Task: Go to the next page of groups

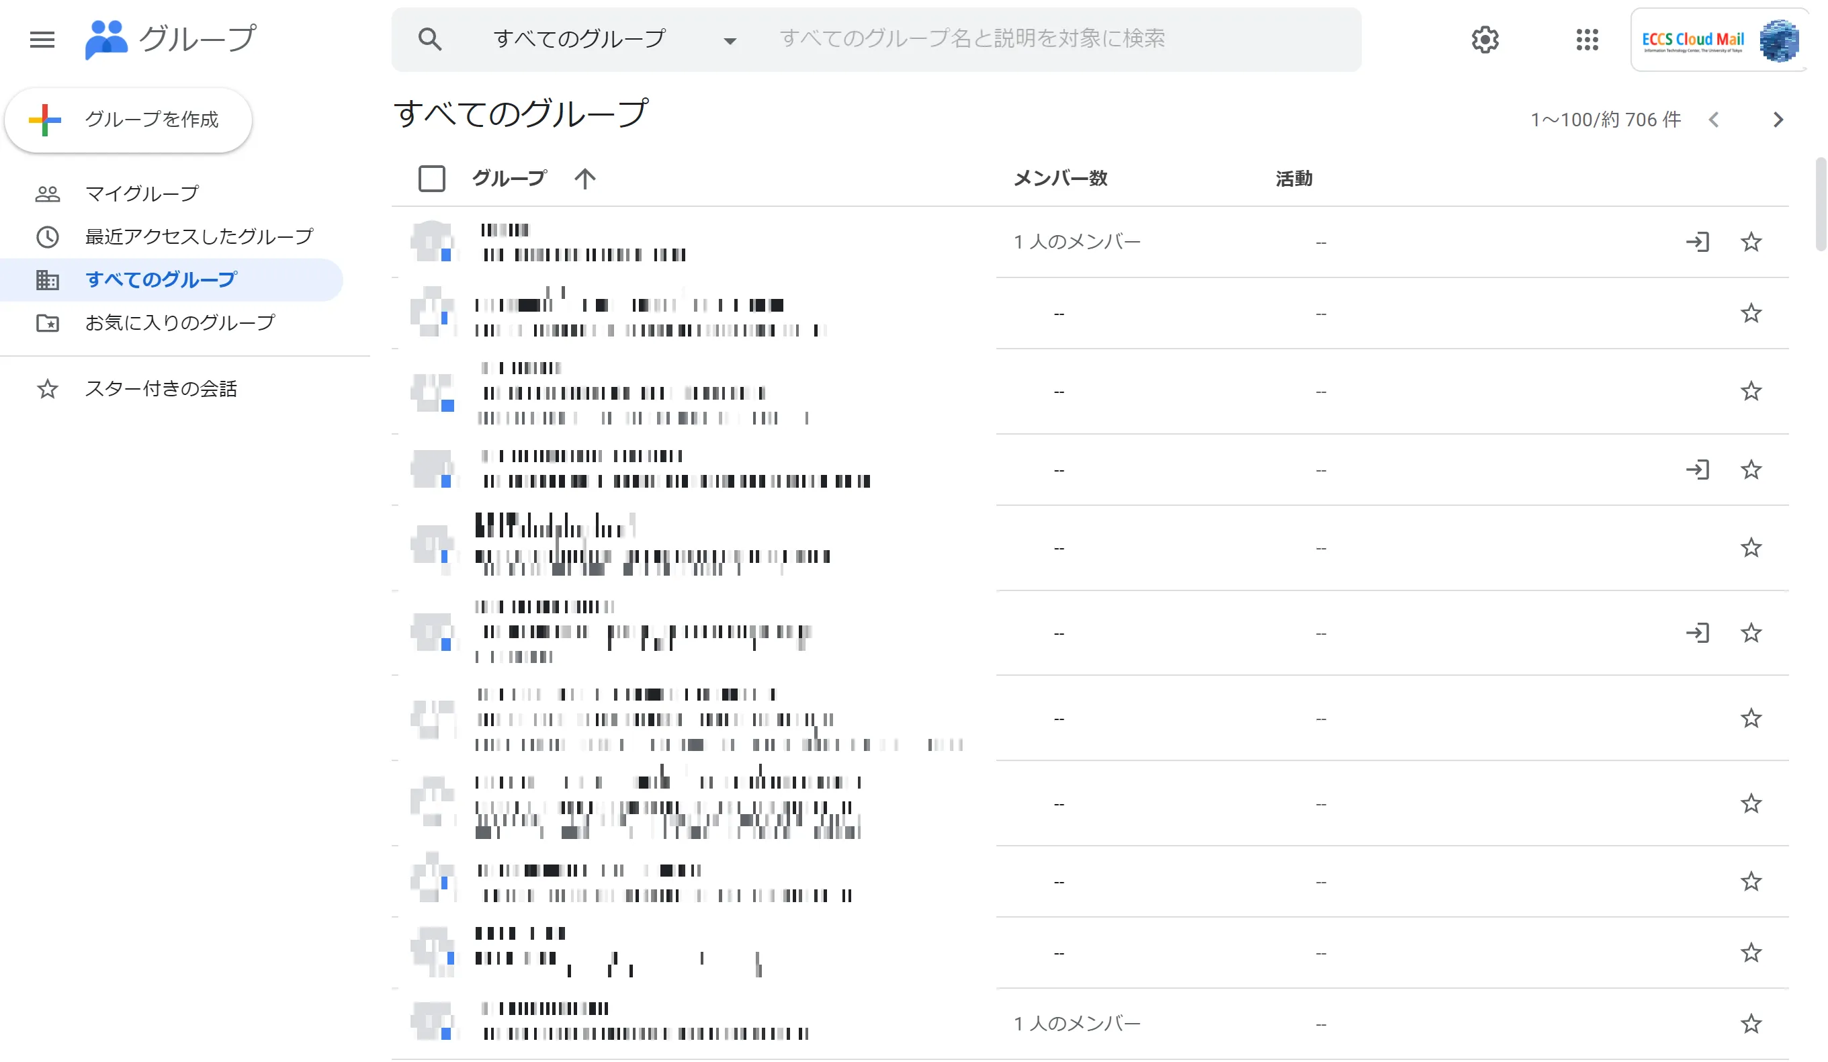Action: click(1777, 120)
